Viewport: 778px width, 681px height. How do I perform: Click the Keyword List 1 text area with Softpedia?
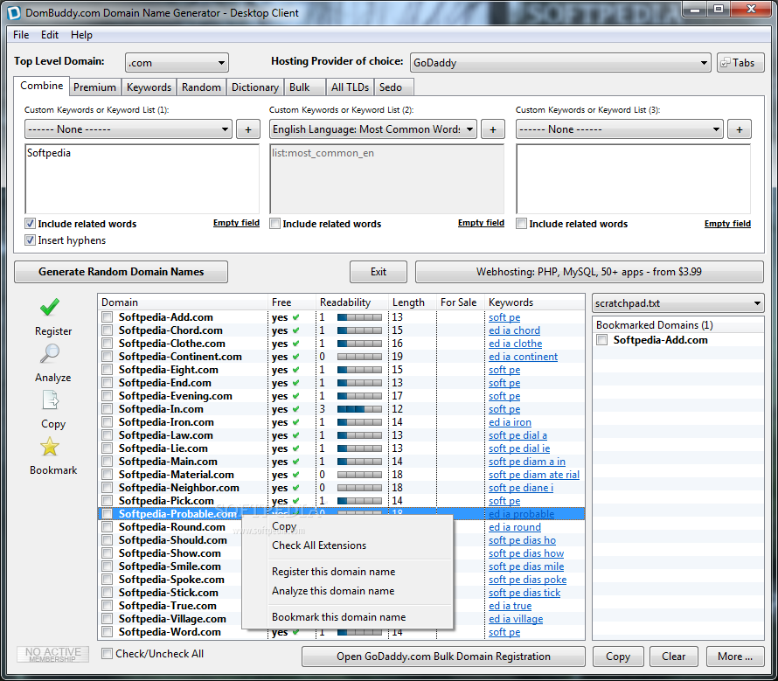coord(142,179)
